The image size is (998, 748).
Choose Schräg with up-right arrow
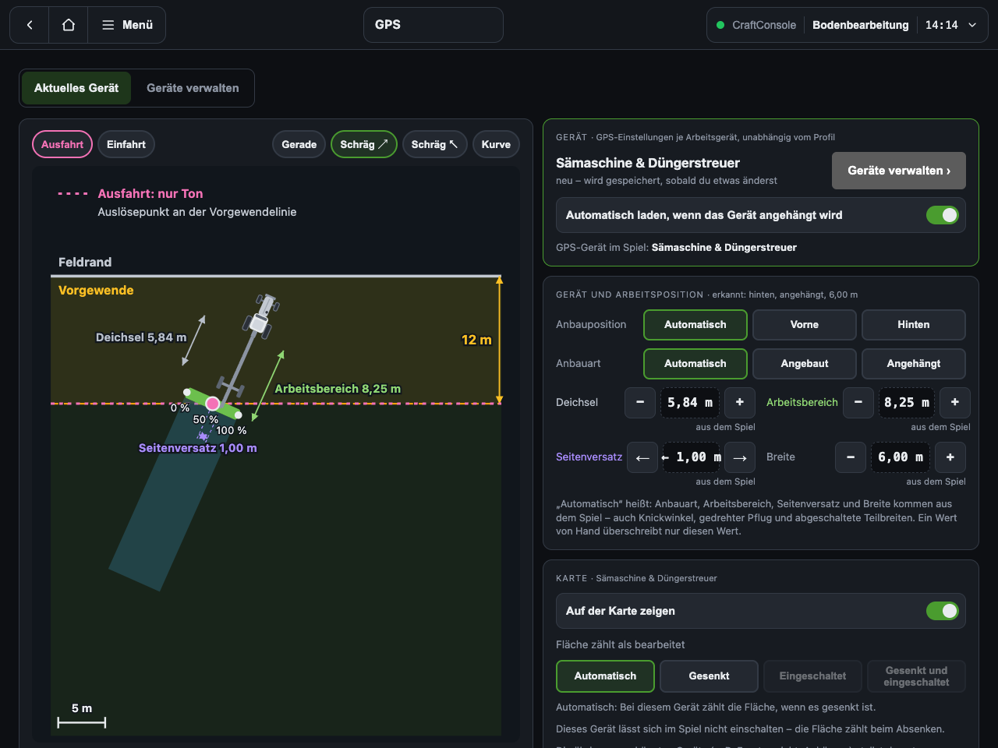pyautogui.click(x=364, y=144)
